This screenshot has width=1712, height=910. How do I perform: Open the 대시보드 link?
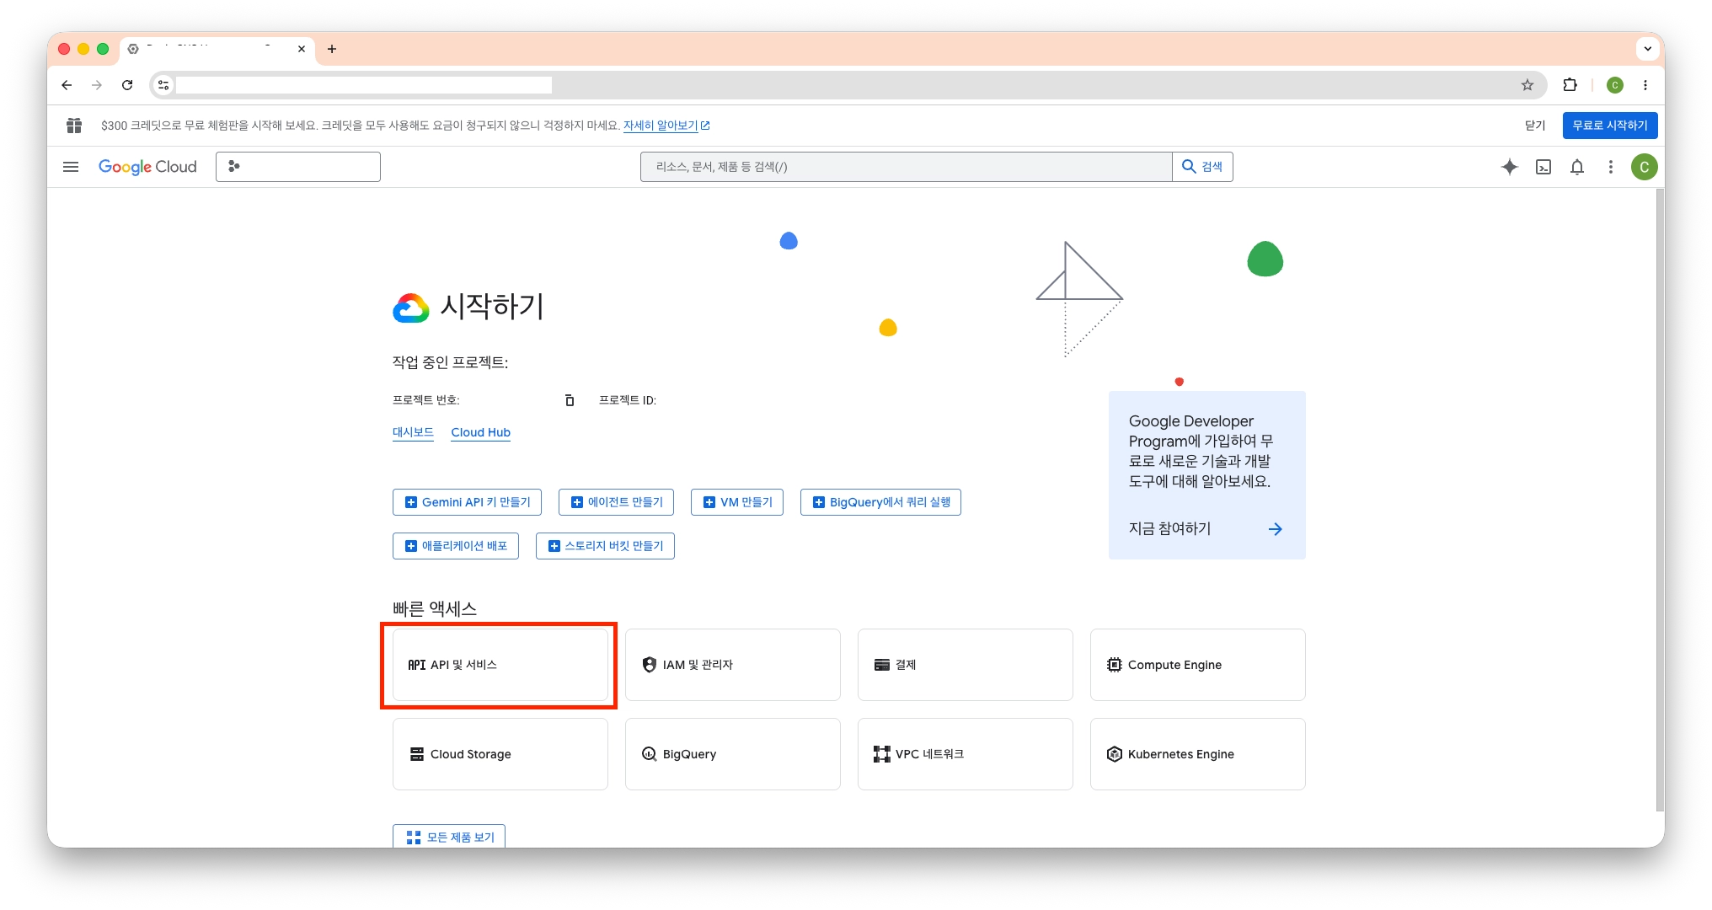413,432
